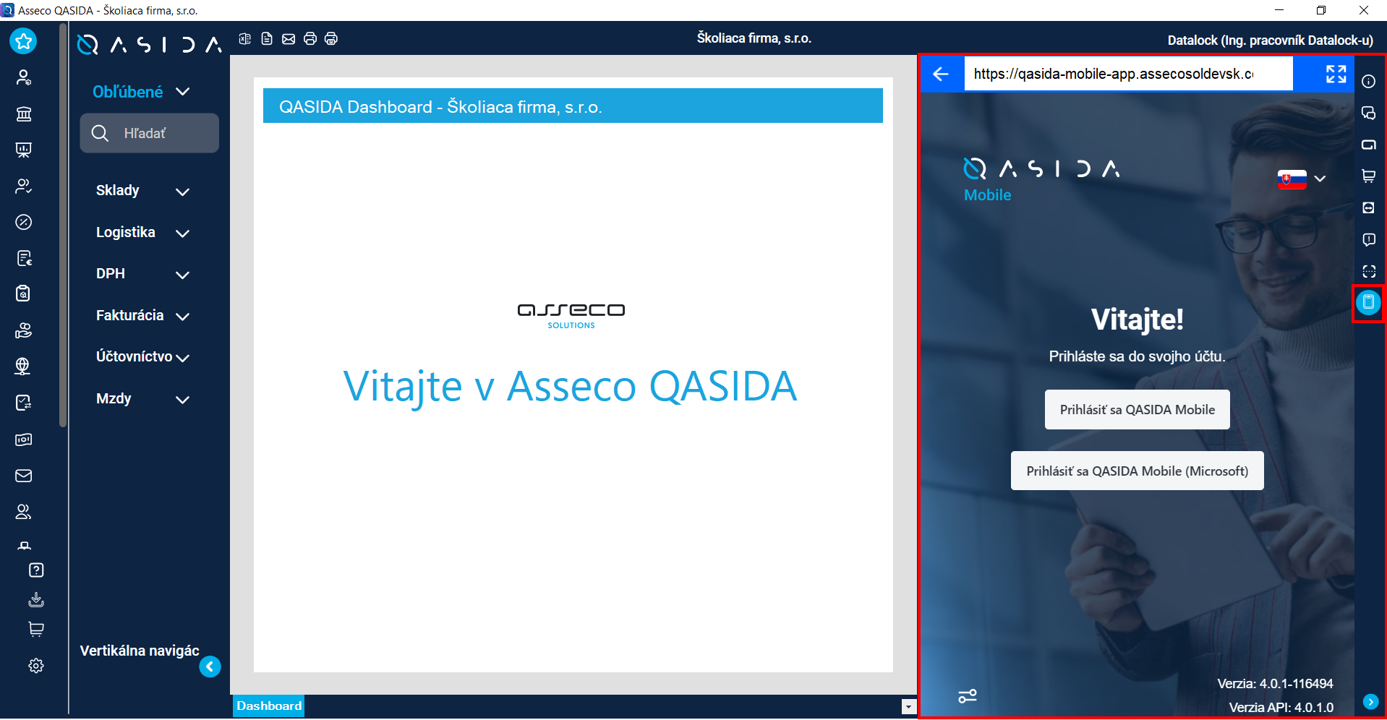Click the mobile app URL address field

(1128, 74)
